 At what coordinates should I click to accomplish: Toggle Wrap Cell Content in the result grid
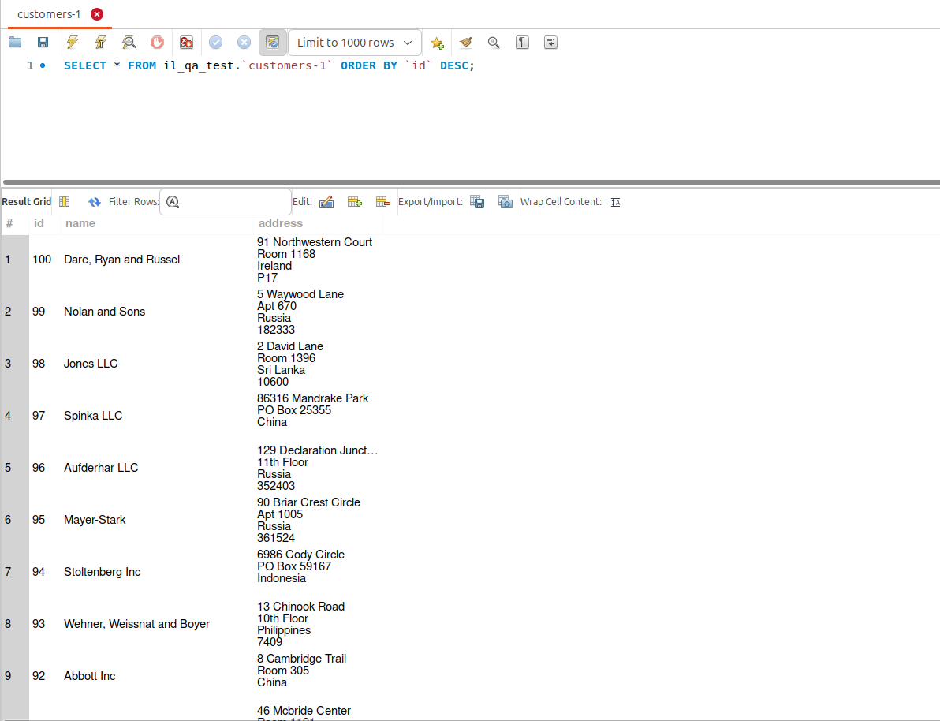(615, 202)
